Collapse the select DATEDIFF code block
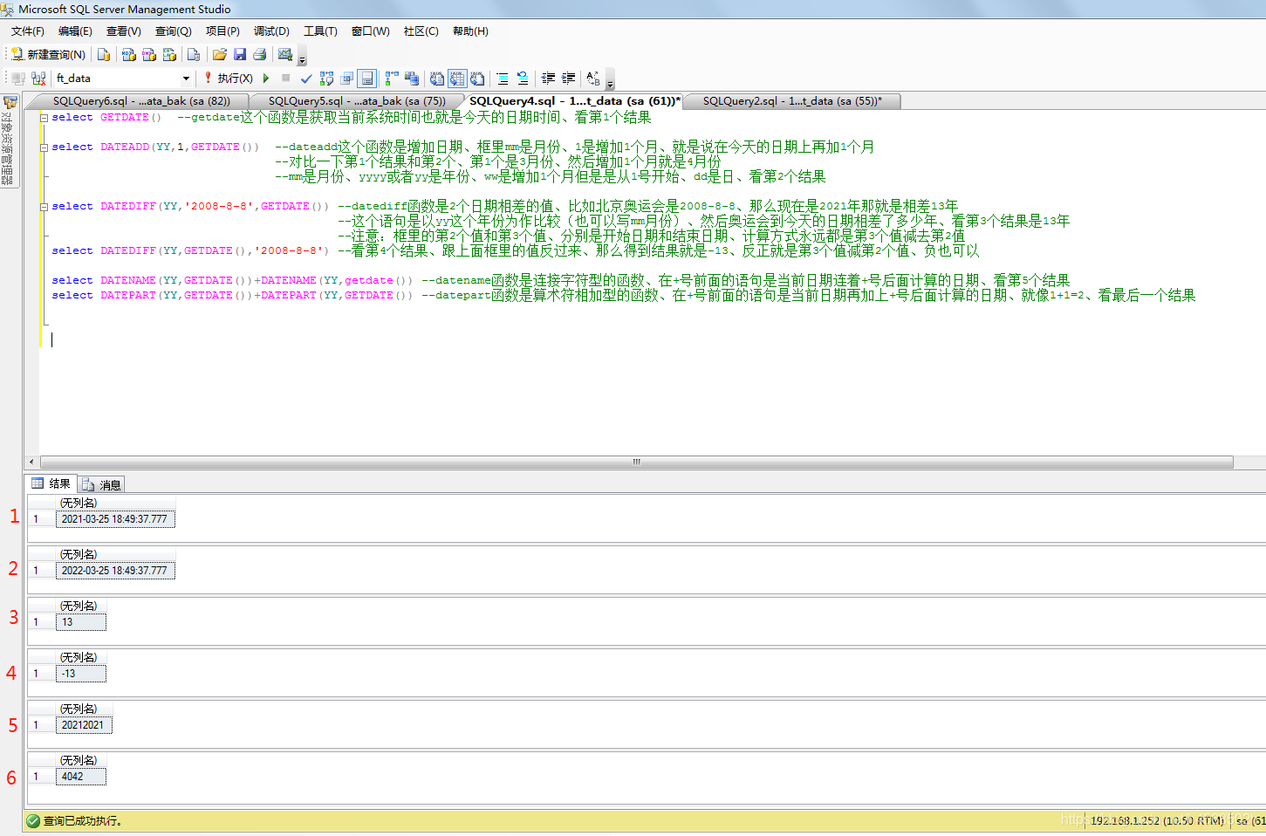The height and width of the screenshot is (836, 1266). [44, 207]
